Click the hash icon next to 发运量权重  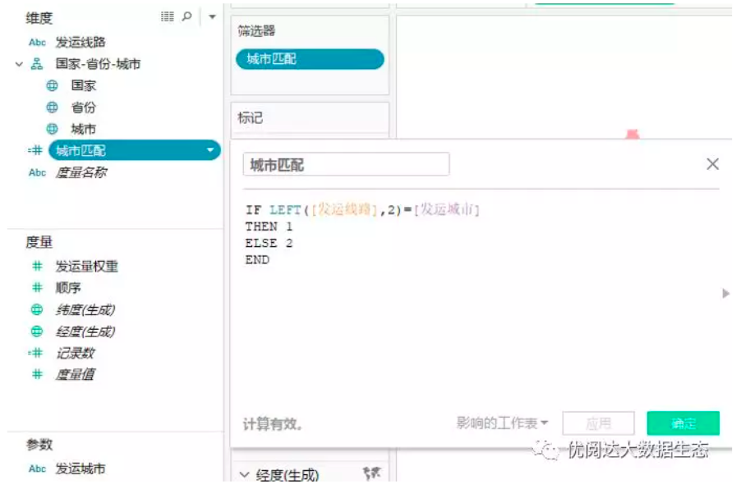pos(37,267)
